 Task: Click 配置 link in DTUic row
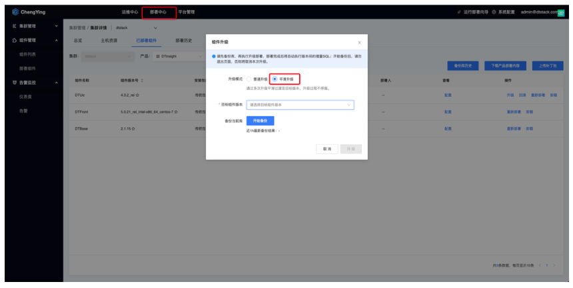coord(448,95)
